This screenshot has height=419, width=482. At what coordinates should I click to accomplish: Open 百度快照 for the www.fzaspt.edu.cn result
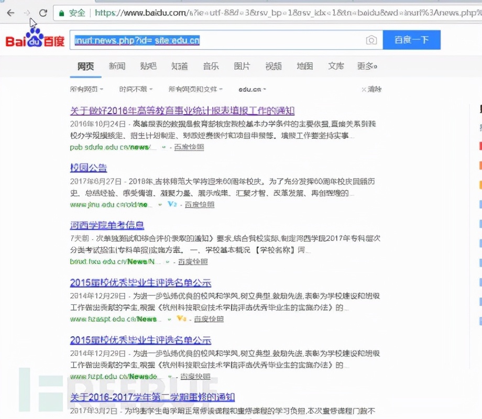click(x=209, y=319)
